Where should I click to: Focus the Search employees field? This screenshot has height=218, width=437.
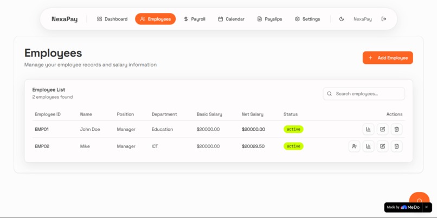364,94
